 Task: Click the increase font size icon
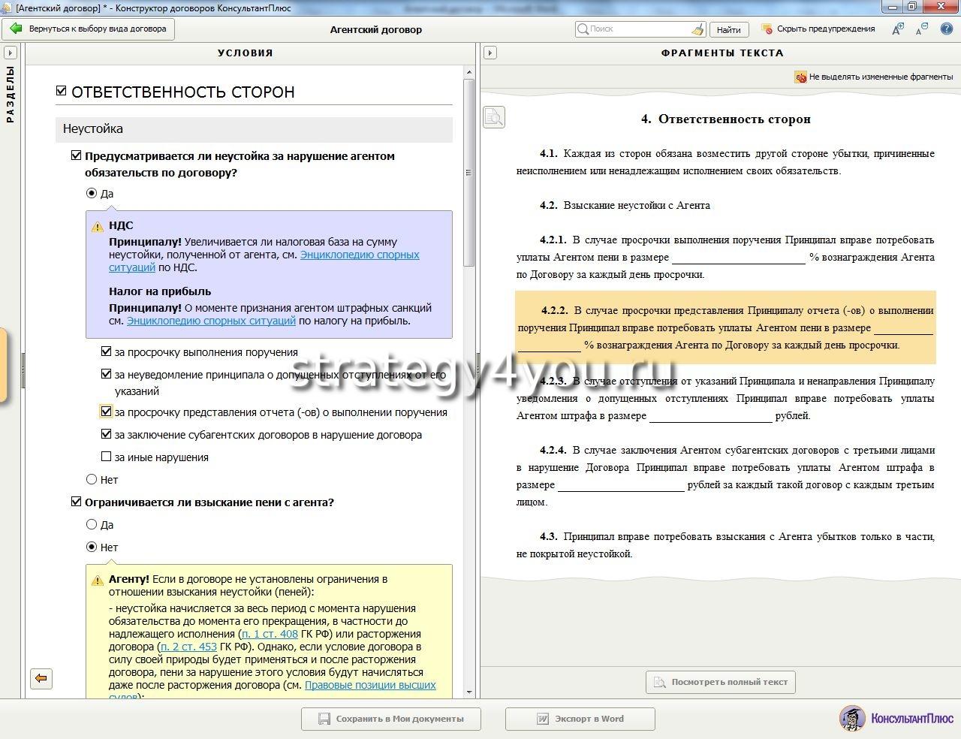click(x=898, y=29)
